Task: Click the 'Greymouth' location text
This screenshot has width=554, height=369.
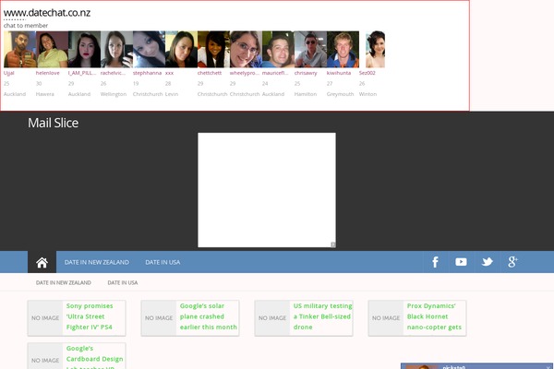Action: 340,94
